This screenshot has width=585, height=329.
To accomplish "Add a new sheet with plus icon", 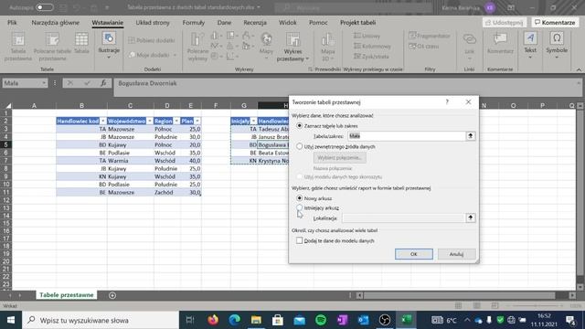I will (x=112, y=295).
